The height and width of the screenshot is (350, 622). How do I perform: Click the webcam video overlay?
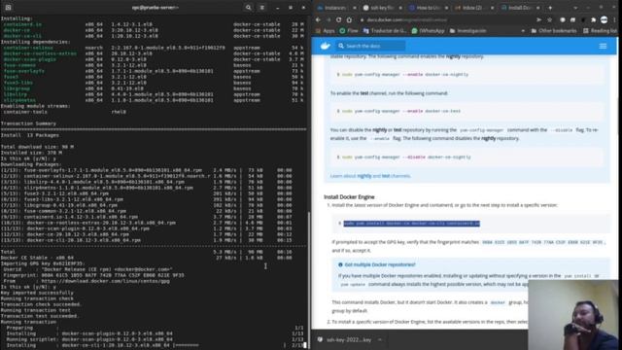click(572, 315)
